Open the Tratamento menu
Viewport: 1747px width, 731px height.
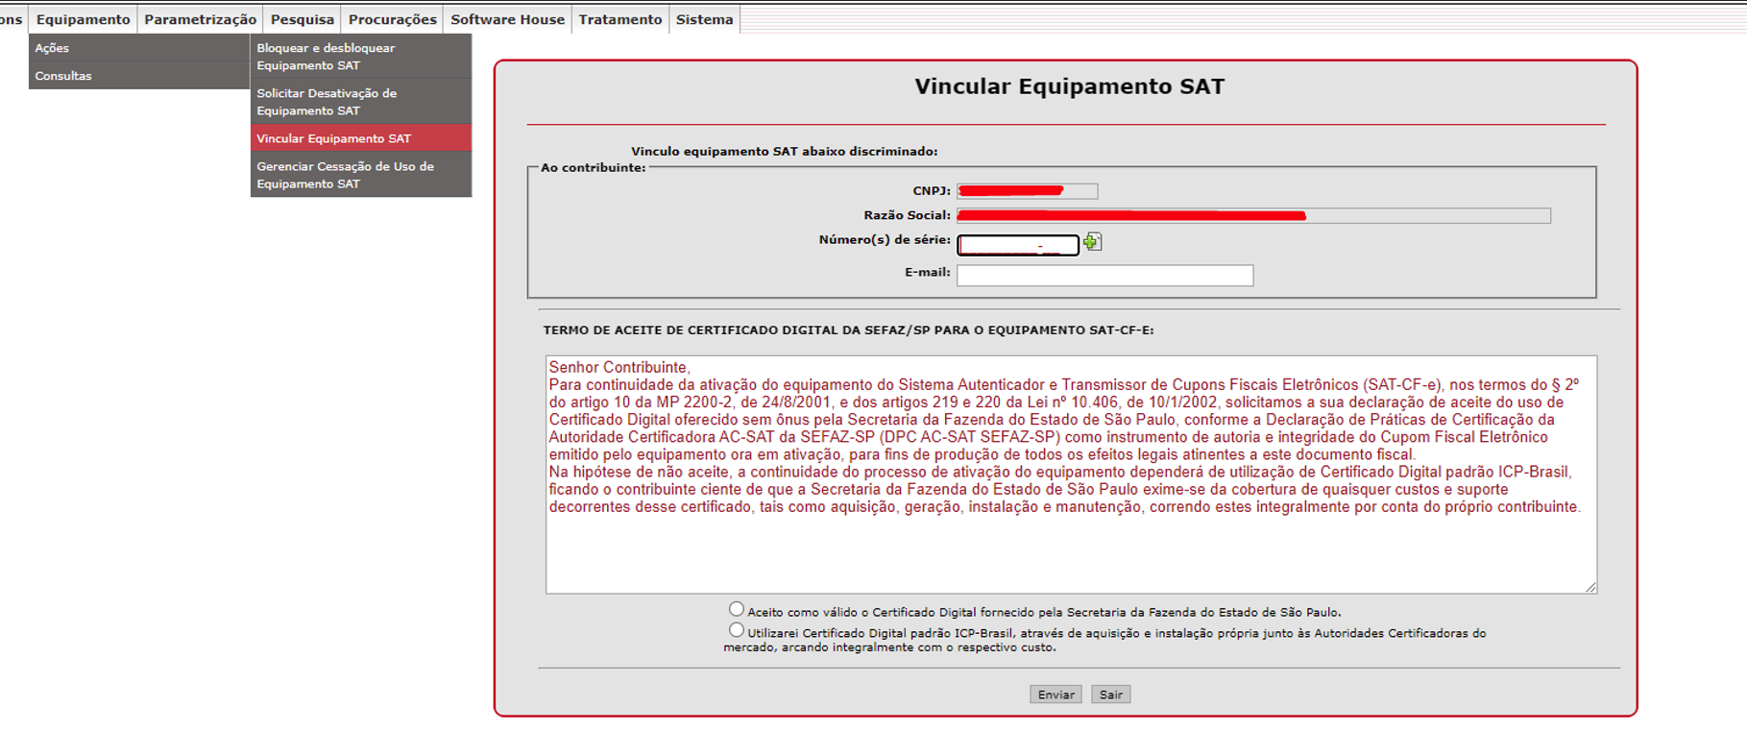(x=620, y=19)
